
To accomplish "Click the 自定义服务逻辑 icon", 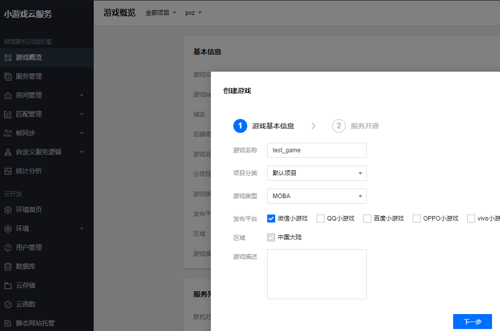I will 8,152.
